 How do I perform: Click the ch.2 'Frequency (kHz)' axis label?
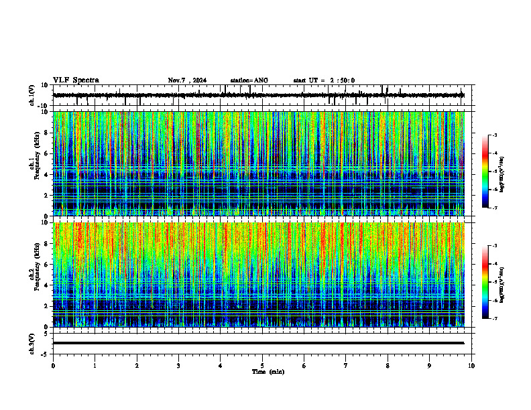click(x=37, y=267)
